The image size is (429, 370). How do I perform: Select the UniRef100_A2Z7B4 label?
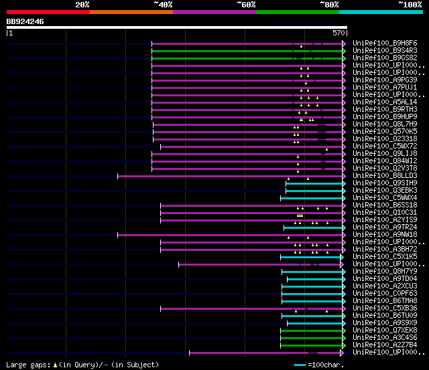pyautogui.click(x=385, y=345)
